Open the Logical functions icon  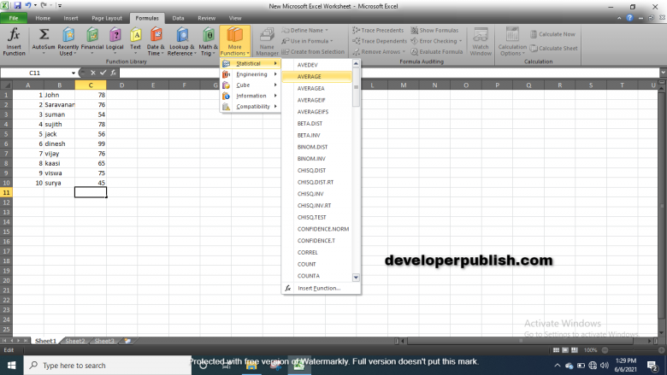114,41
